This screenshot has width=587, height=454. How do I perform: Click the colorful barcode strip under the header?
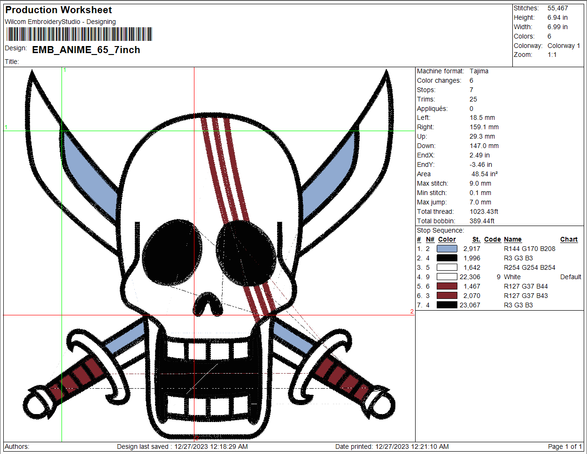click(79, 34)
